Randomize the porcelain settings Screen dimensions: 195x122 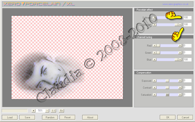click(50, 117)
